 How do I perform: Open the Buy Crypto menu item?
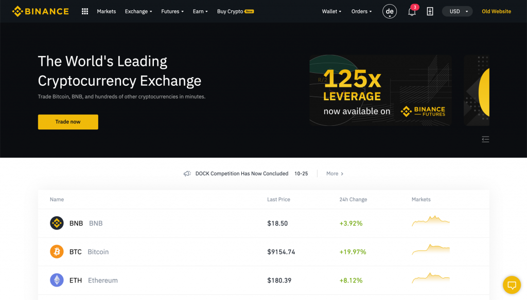point(235,11)
